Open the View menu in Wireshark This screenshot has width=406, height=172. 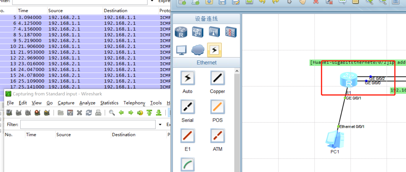click(37, 103)
